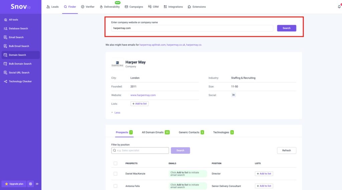Open the Finder tab
Image resolution: width=342 pixels, height=190 pixels.
(70, 7)
